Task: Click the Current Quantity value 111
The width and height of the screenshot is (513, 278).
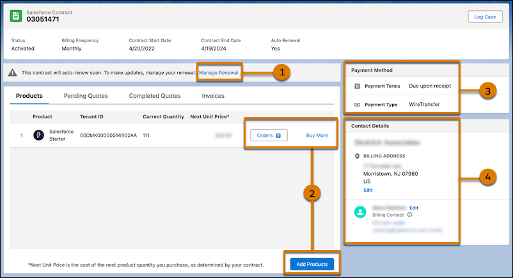Action: click(146, 135)
